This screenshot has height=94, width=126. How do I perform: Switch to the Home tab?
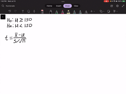point(49,6)
